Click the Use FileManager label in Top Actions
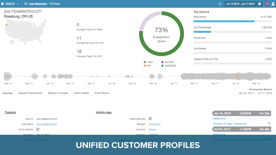 tap(203, 28)
